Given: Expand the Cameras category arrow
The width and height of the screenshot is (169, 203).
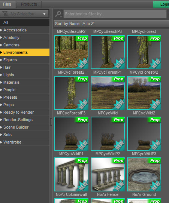Looking at the screenshot, I should tap(1, 45).
